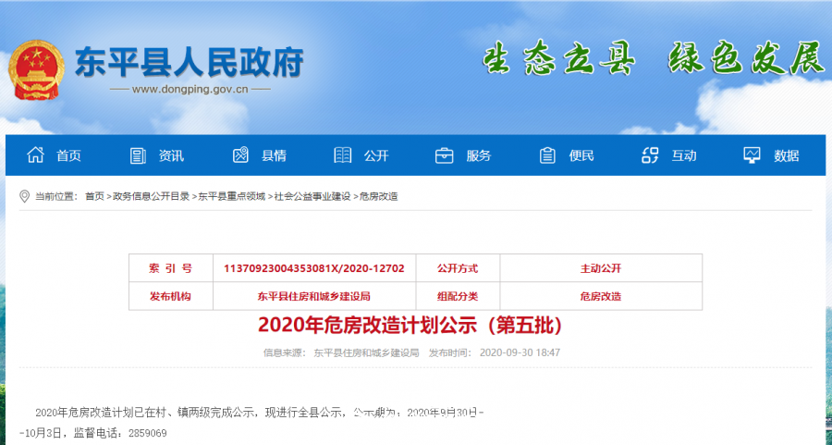Viewport: 832px width, 445px height.
Task: Click the 资讯 news document icon
Action: click(x=138, y=155)
